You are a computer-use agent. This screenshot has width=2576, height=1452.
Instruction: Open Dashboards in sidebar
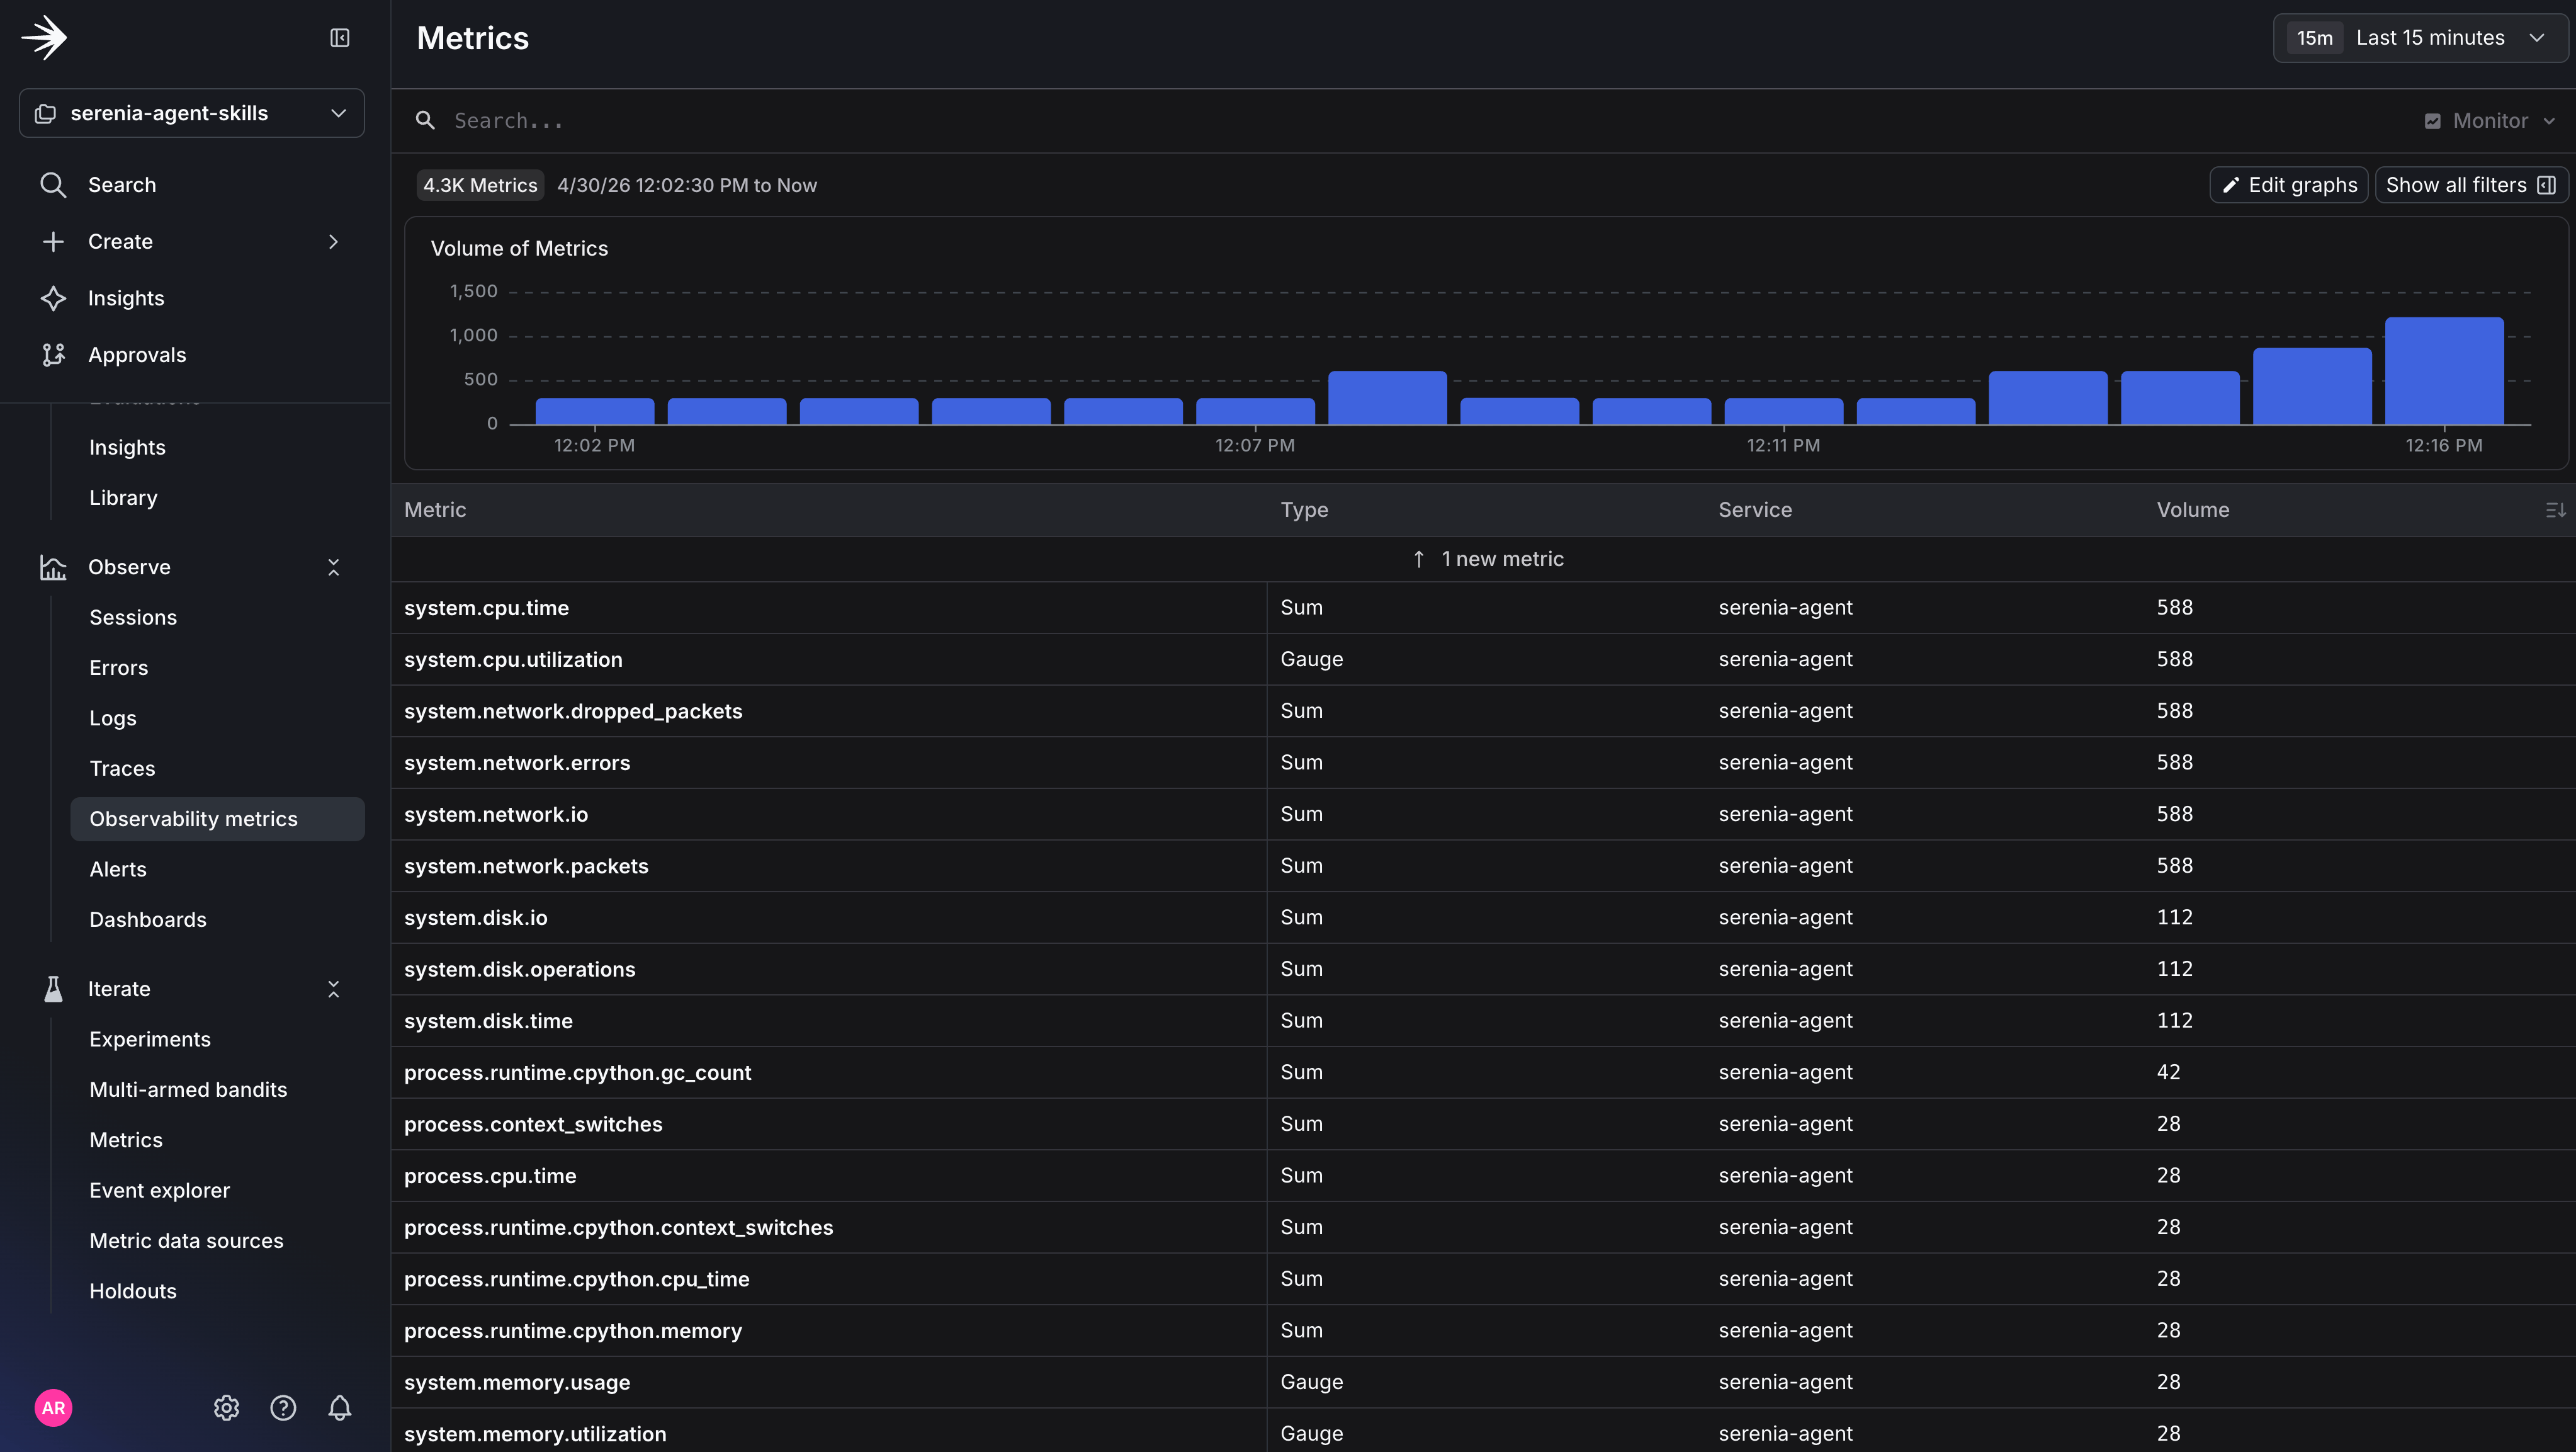click(x=148, y=919)
